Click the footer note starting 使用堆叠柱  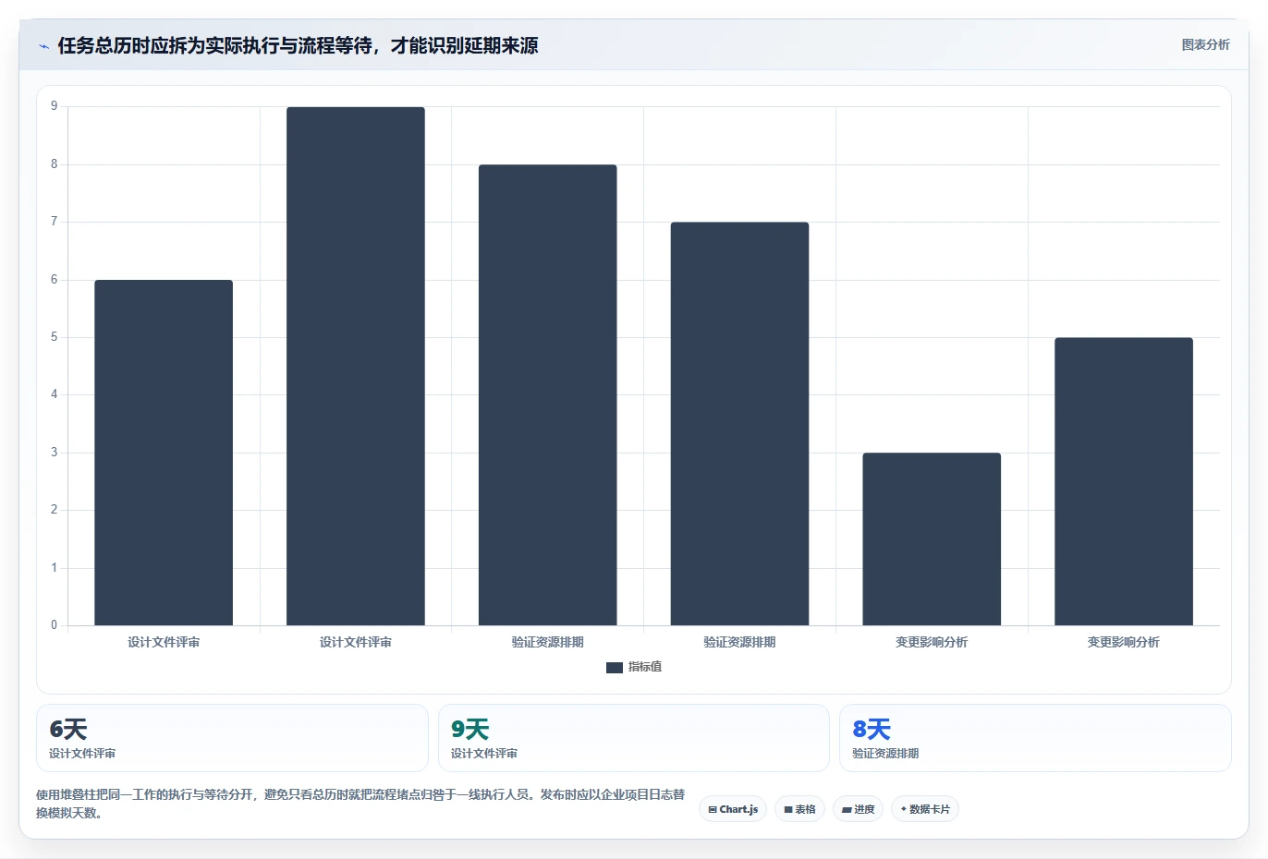360,804
